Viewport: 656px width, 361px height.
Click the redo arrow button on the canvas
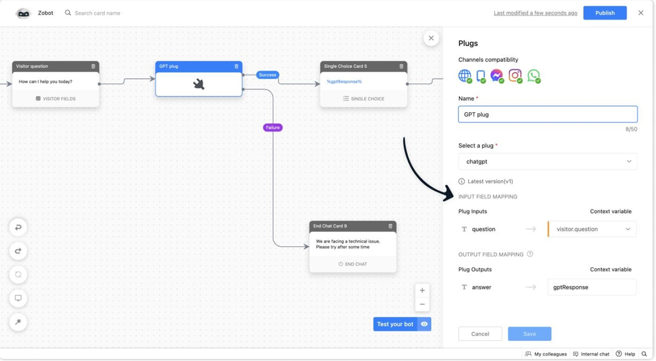coord(18,251)
